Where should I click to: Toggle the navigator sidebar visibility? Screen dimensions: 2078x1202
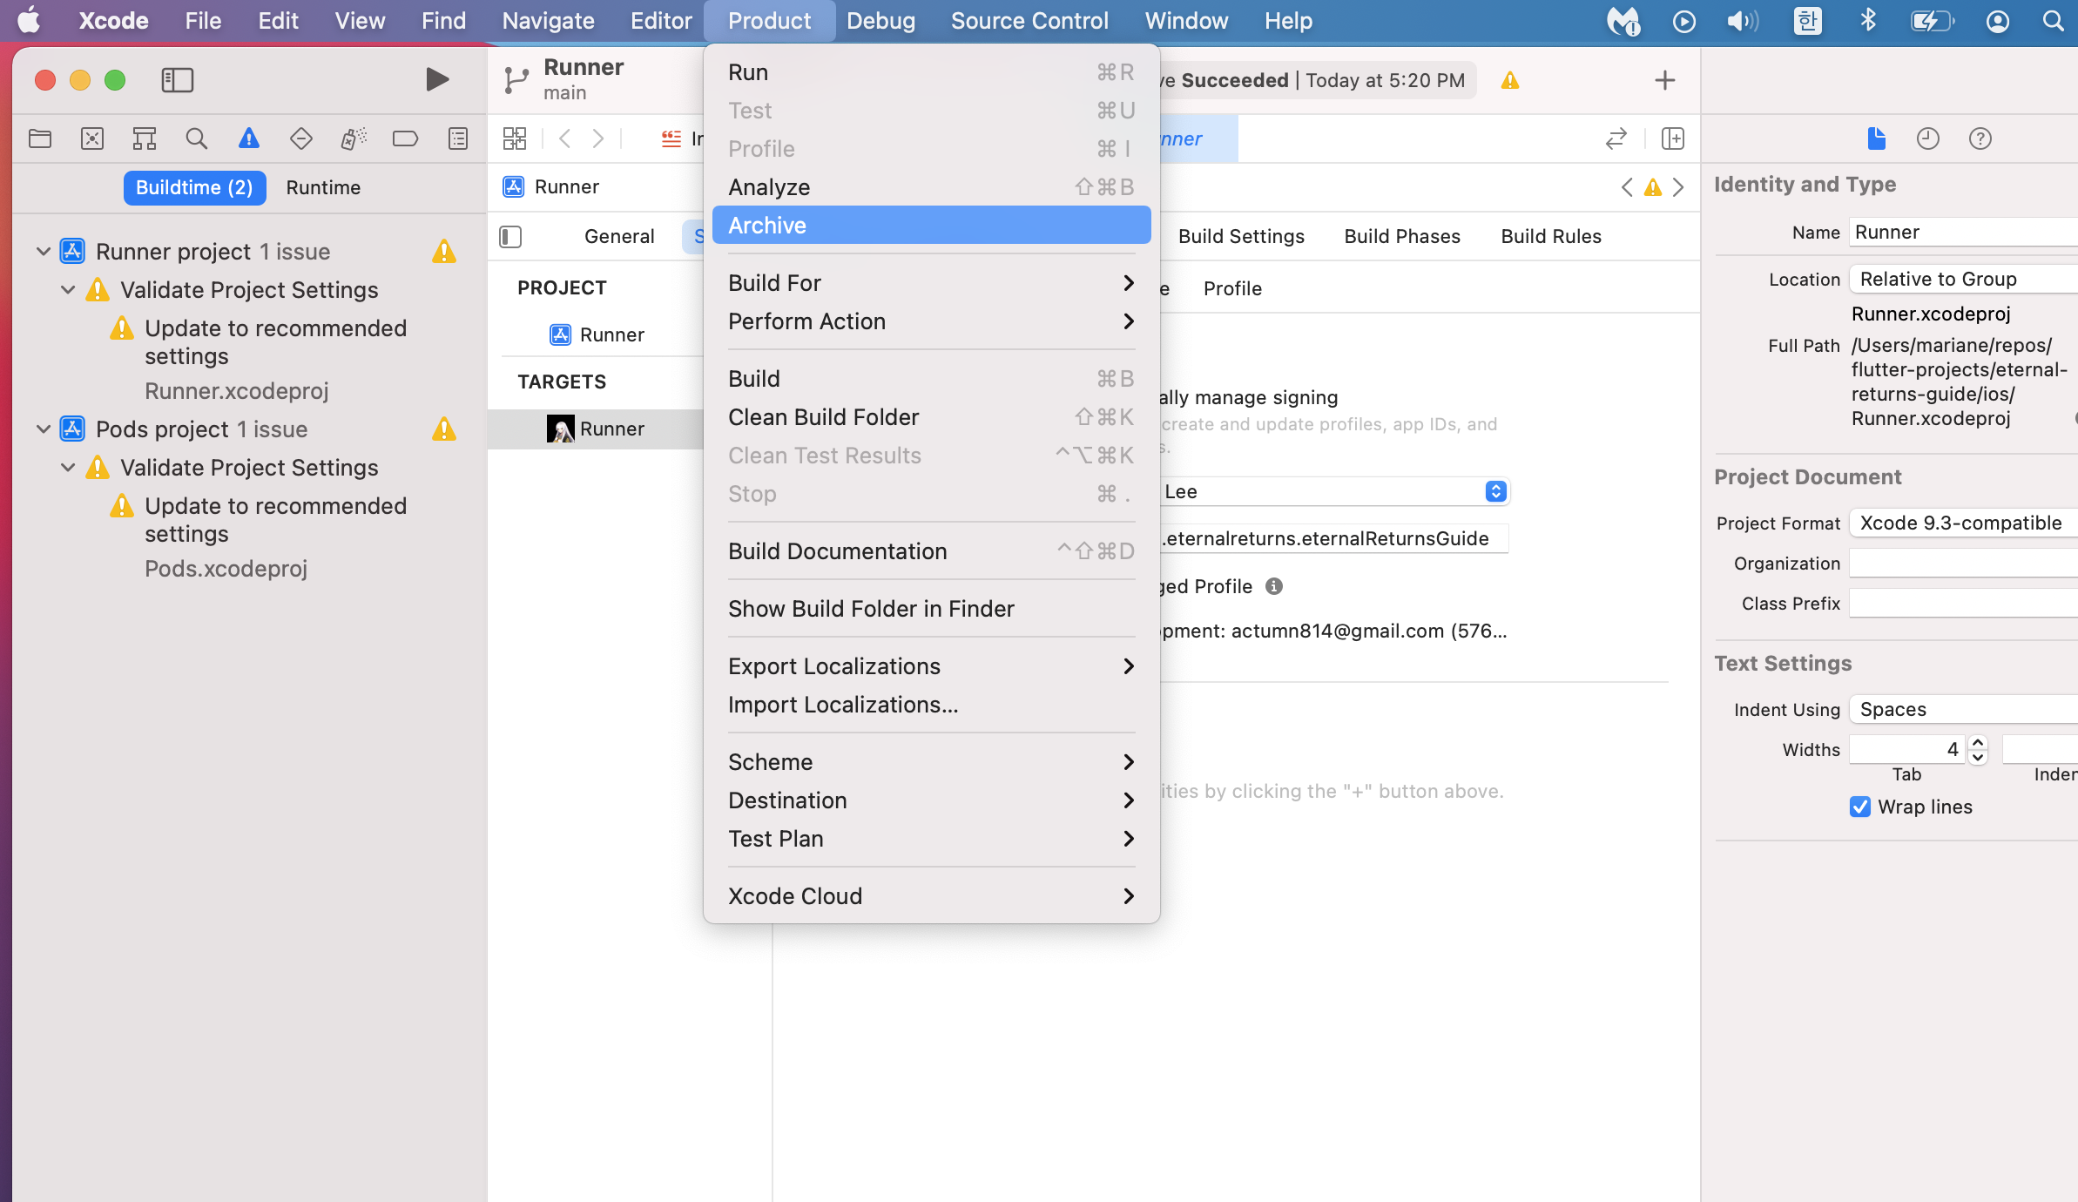pos(178,80)
